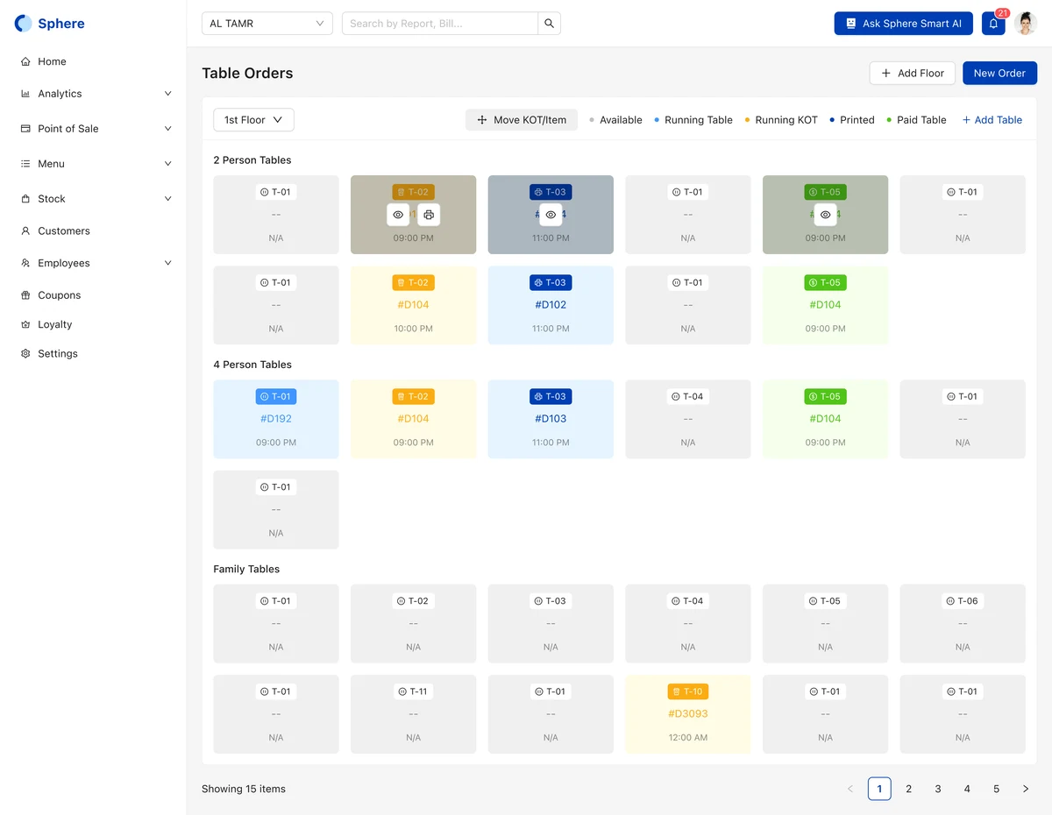The image size is (1052, 815).
Task: Click the Home icon in sidebar
Action: pos(25,61)
